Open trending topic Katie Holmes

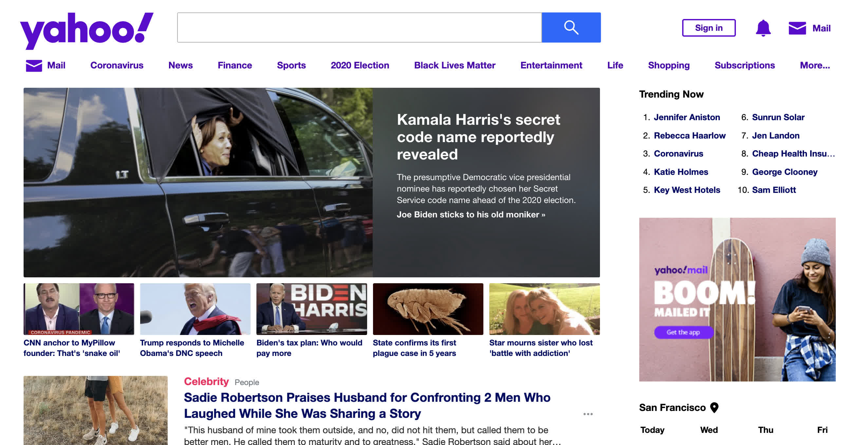[x=681, y=172]
